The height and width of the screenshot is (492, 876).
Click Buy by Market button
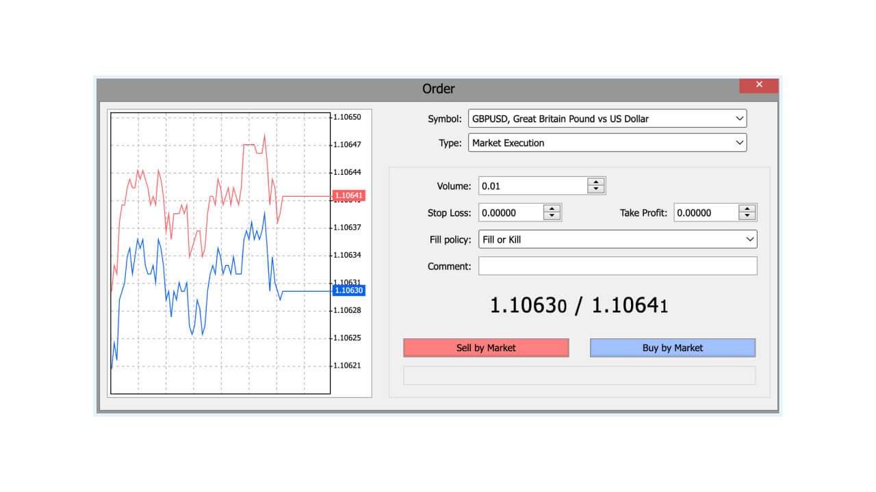673,348
